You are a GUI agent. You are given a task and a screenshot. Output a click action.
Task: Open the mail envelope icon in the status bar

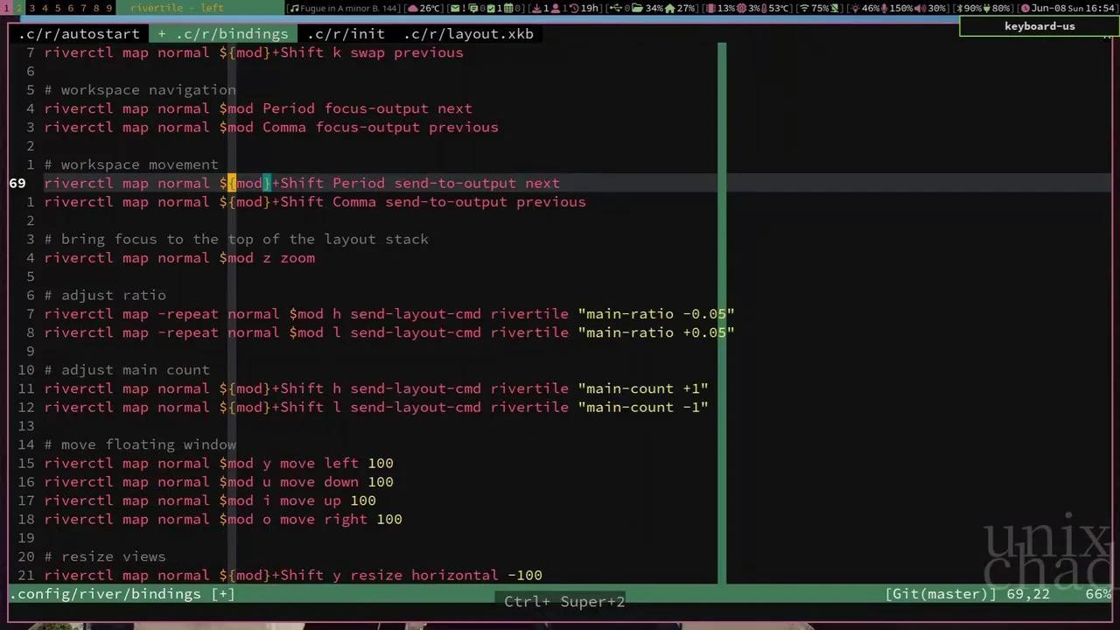pos(456,8)
